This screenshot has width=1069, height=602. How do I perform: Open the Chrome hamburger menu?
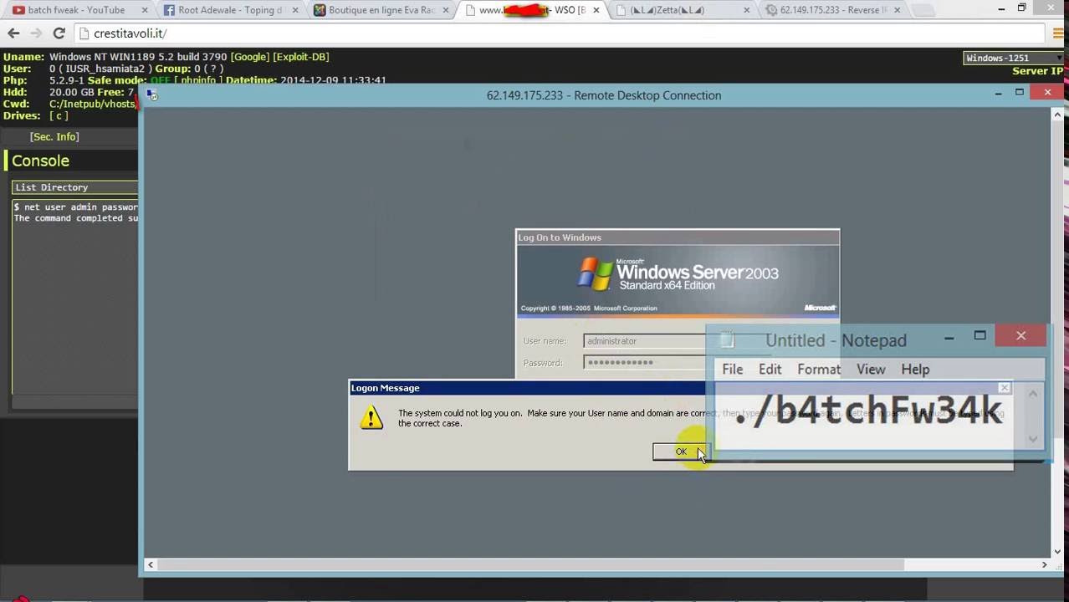(x=1057, y=33)
